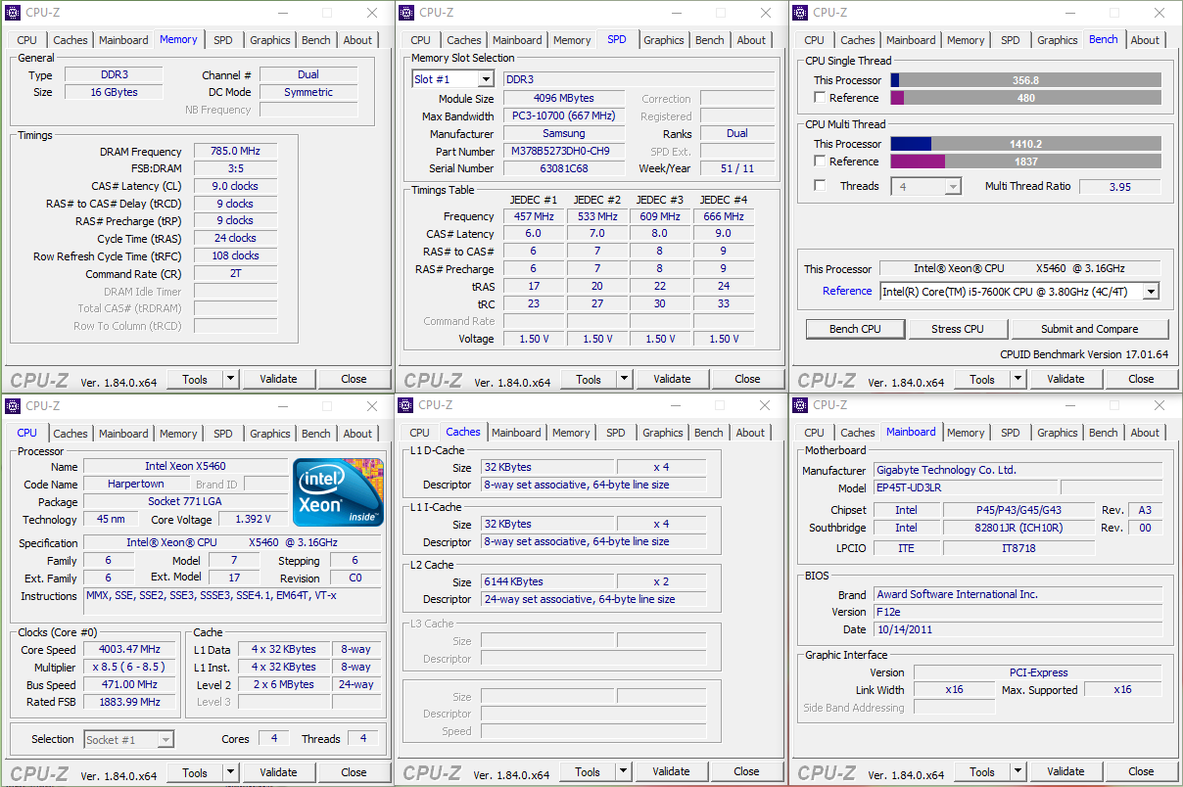1183x787 pixels.
Task: Open the Slot #1 memory slot dropdown
Action: click(486, 79)
